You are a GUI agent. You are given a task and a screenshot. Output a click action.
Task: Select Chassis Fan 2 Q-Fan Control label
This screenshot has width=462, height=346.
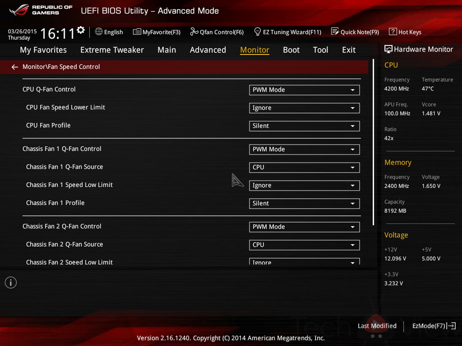62,227
